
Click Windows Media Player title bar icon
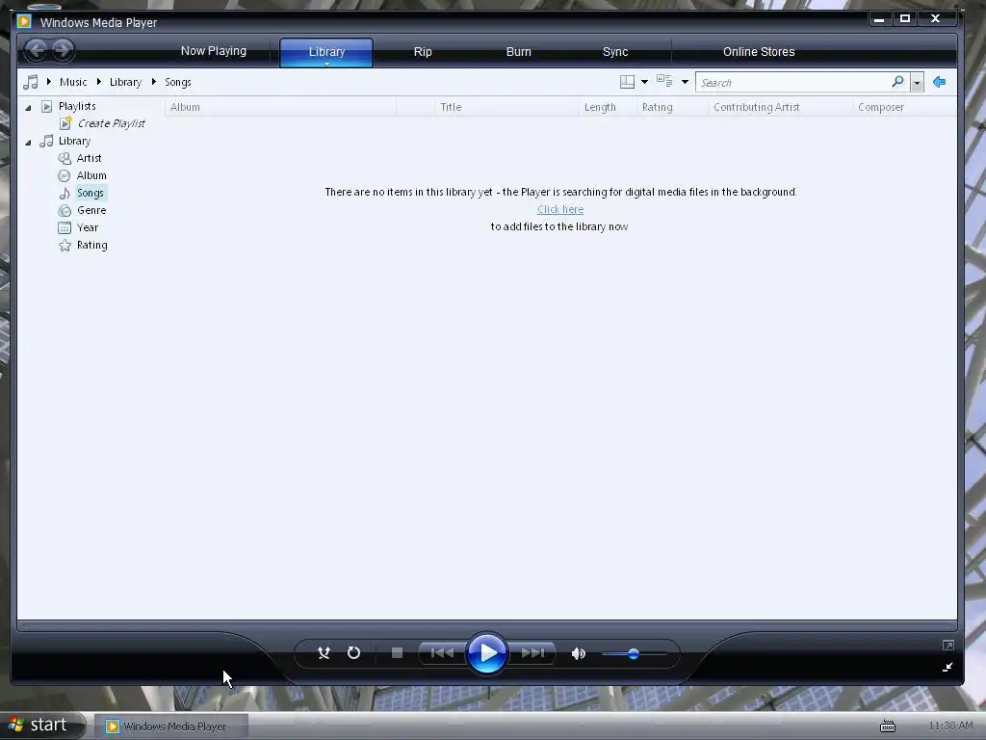click(24, 21)
